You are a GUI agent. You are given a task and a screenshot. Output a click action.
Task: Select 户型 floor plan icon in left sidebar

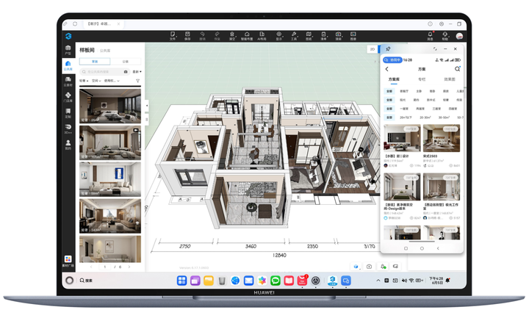[x=68, y=50]
